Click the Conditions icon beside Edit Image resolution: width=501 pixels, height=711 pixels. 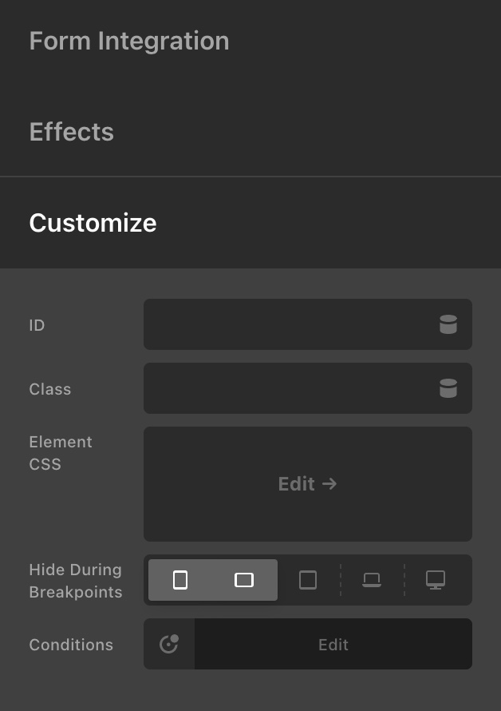coord(169,644)
